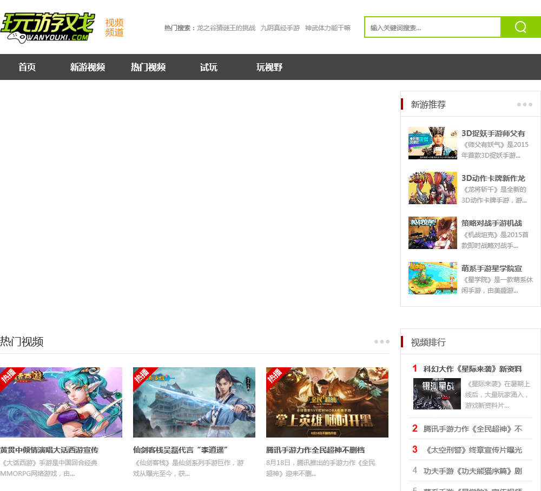Open ranking item 4 功夫手游《功夫熊猫序篇》

tap(473, 471)
